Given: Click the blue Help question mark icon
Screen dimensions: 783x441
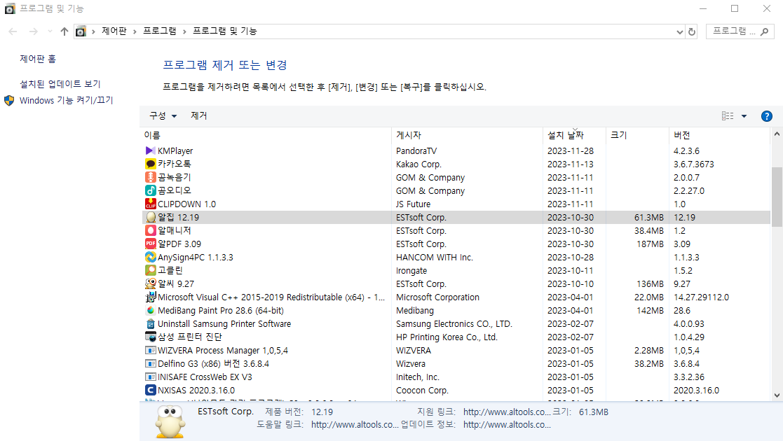Looking at the screenshot, I should (x=766, y=116).
